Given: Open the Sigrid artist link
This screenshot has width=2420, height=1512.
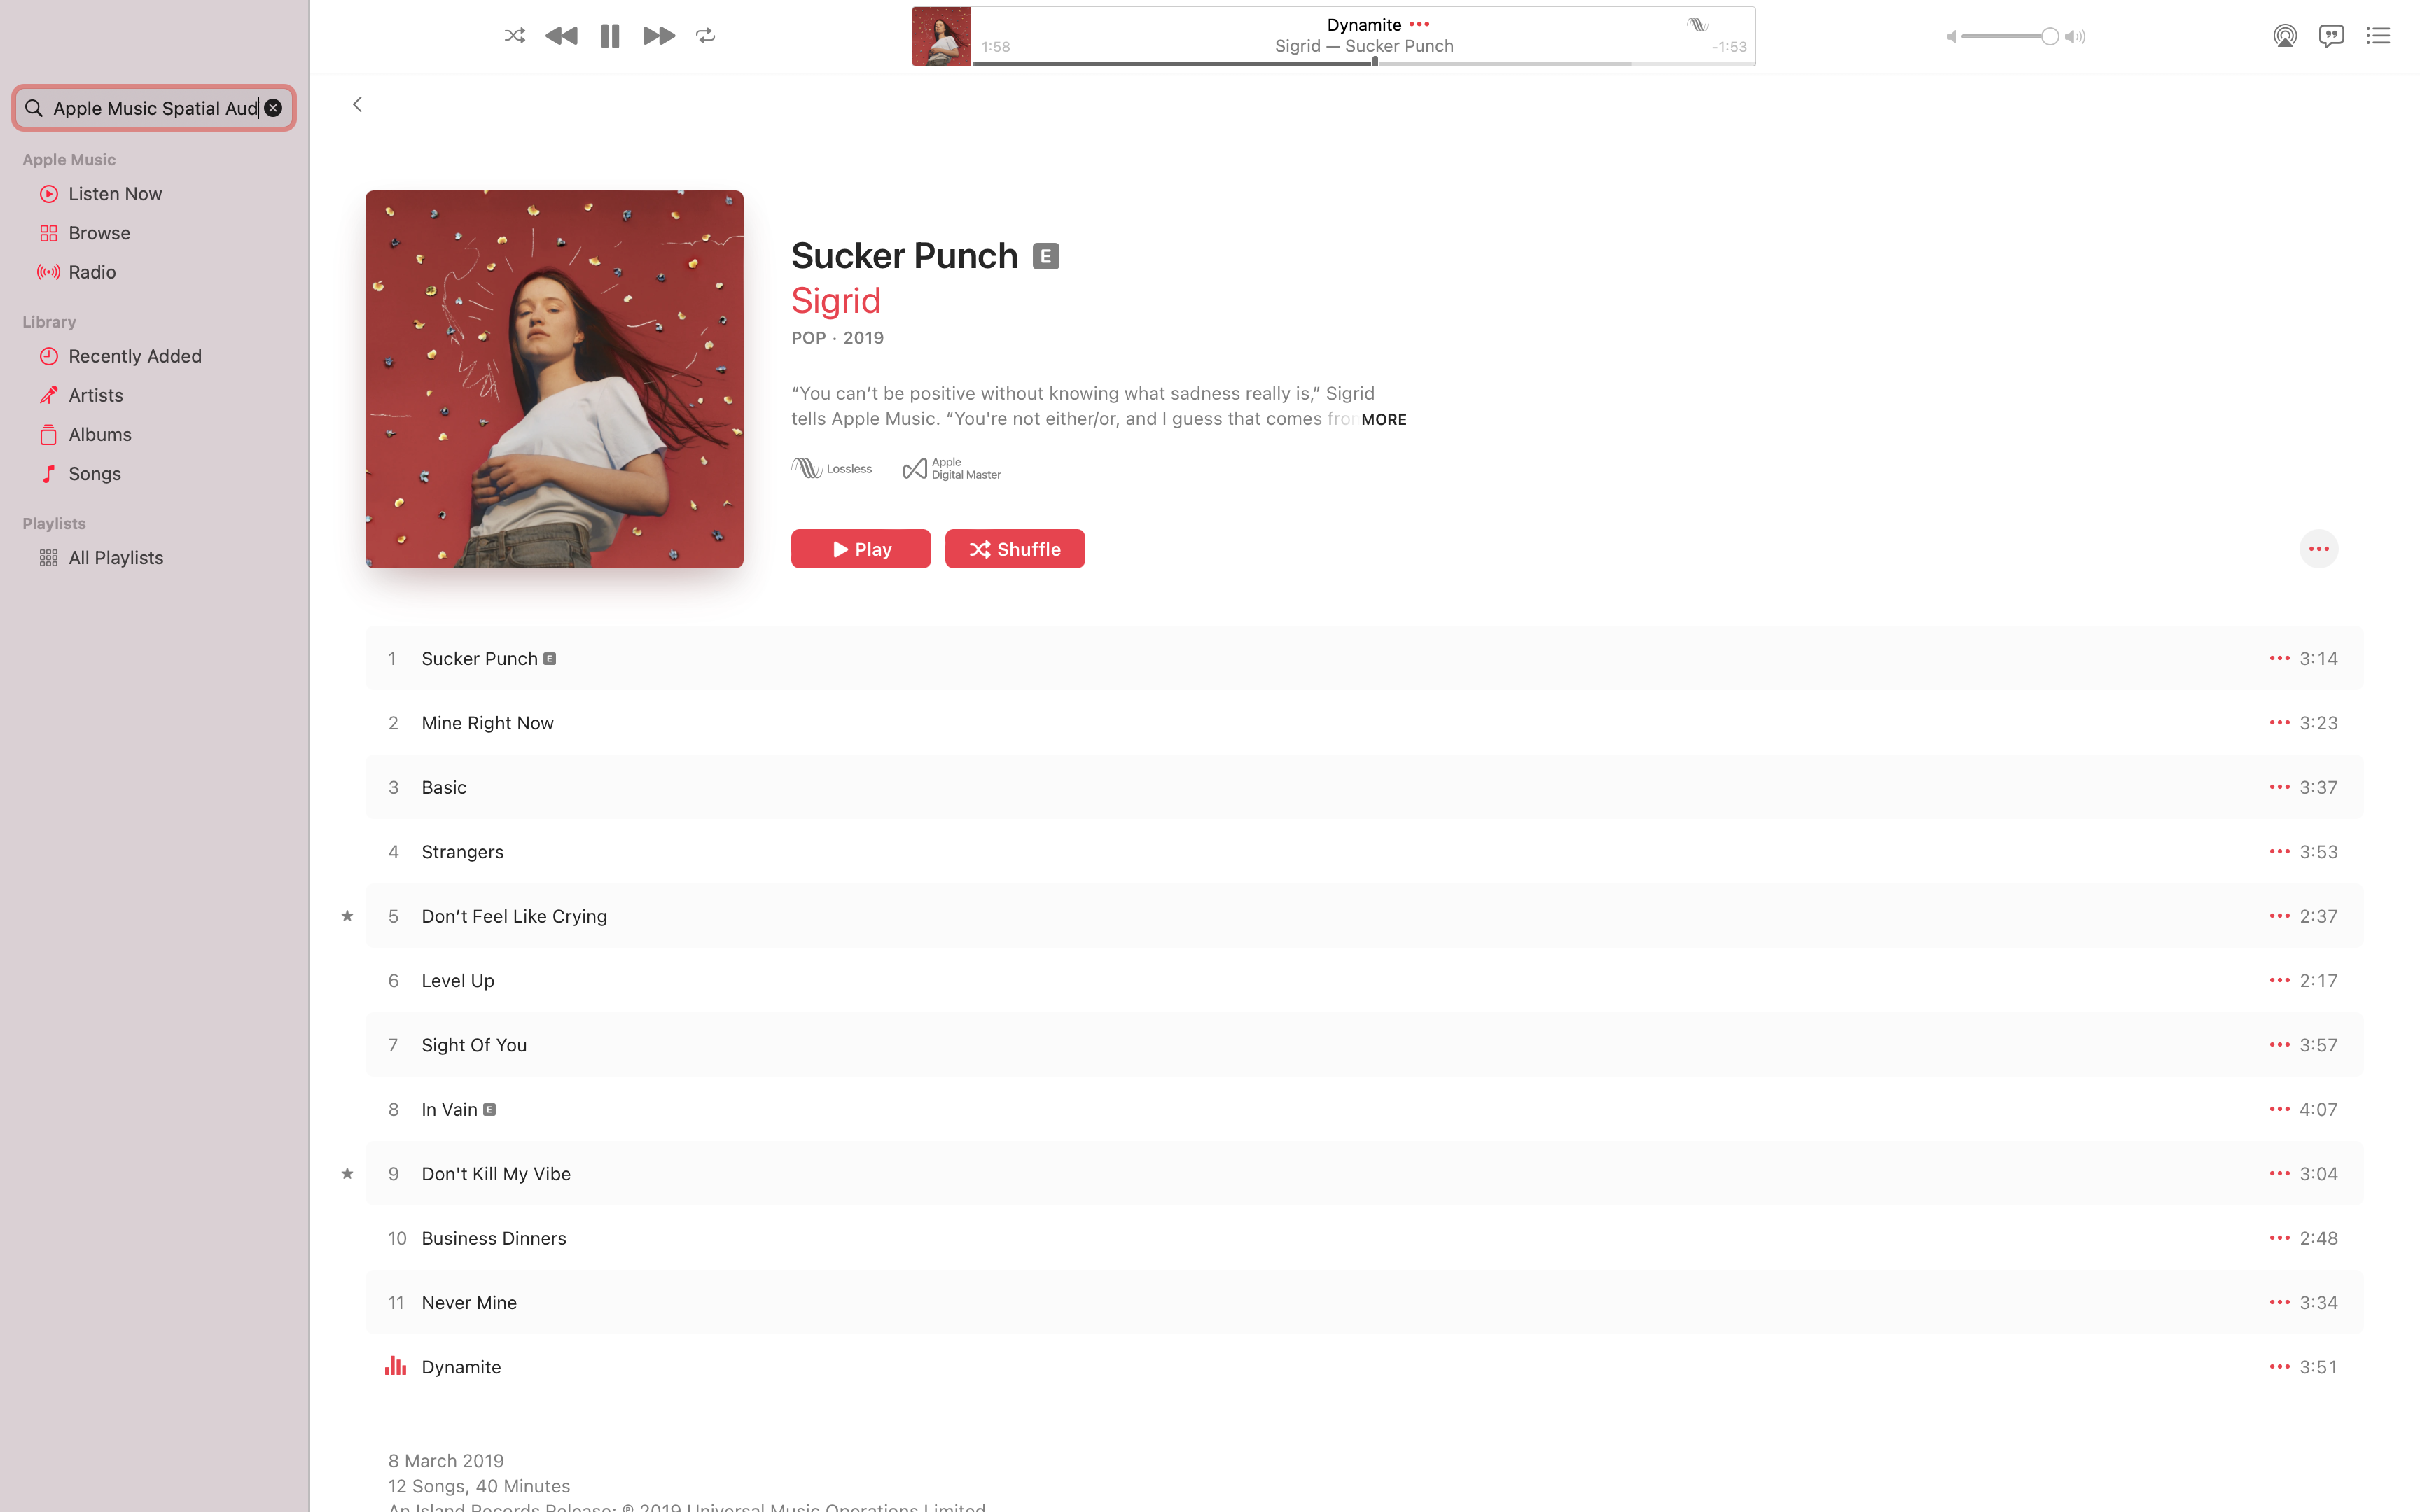Looking at the screenshot, I should [x=836, y=301].
